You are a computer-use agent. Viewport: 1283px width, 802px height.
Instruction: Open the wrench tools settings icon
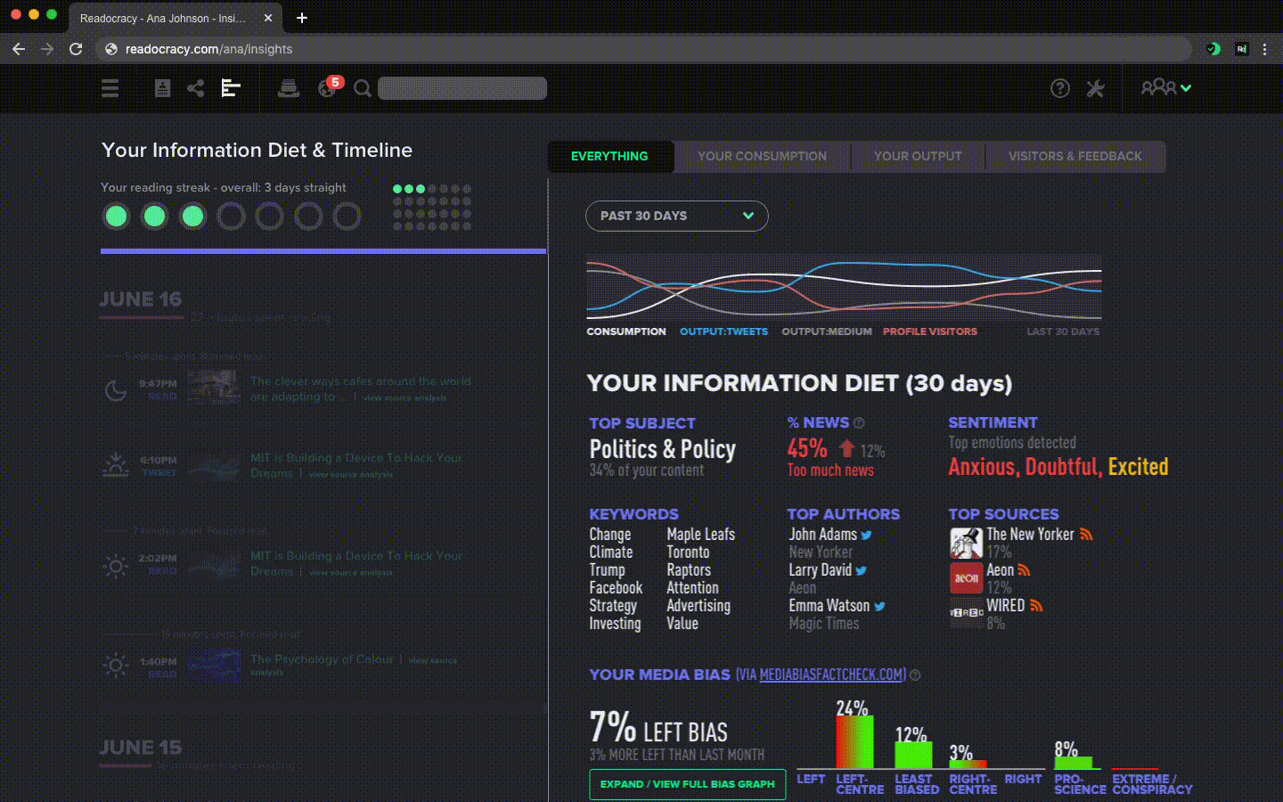pyautogui.click(x=1096, y=88)
